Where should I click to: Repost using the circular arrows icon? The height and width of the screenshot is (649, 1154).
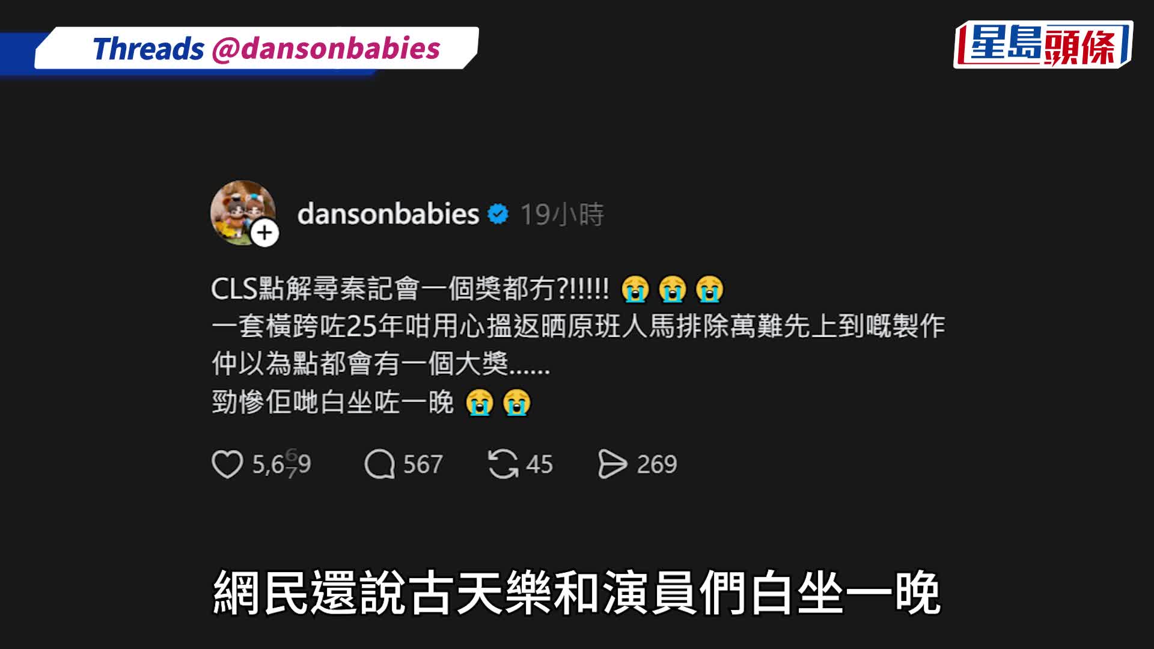click(x=503, y=464)
